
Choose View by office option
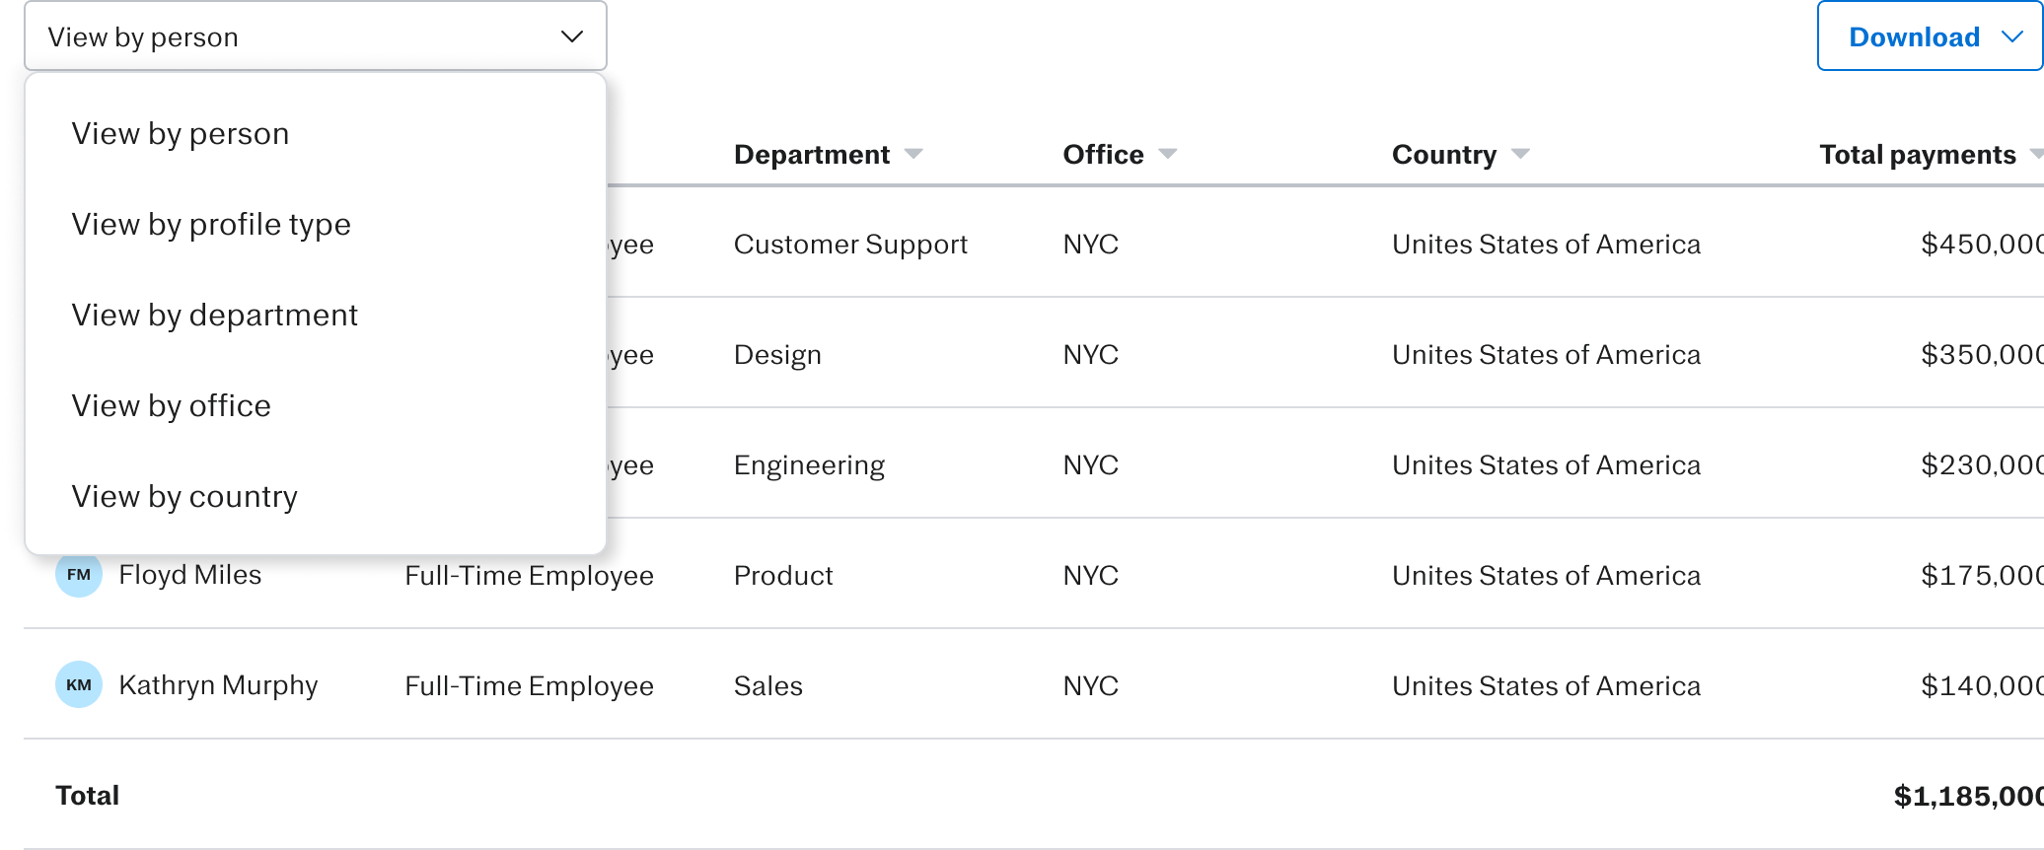[x=172, y=405]
